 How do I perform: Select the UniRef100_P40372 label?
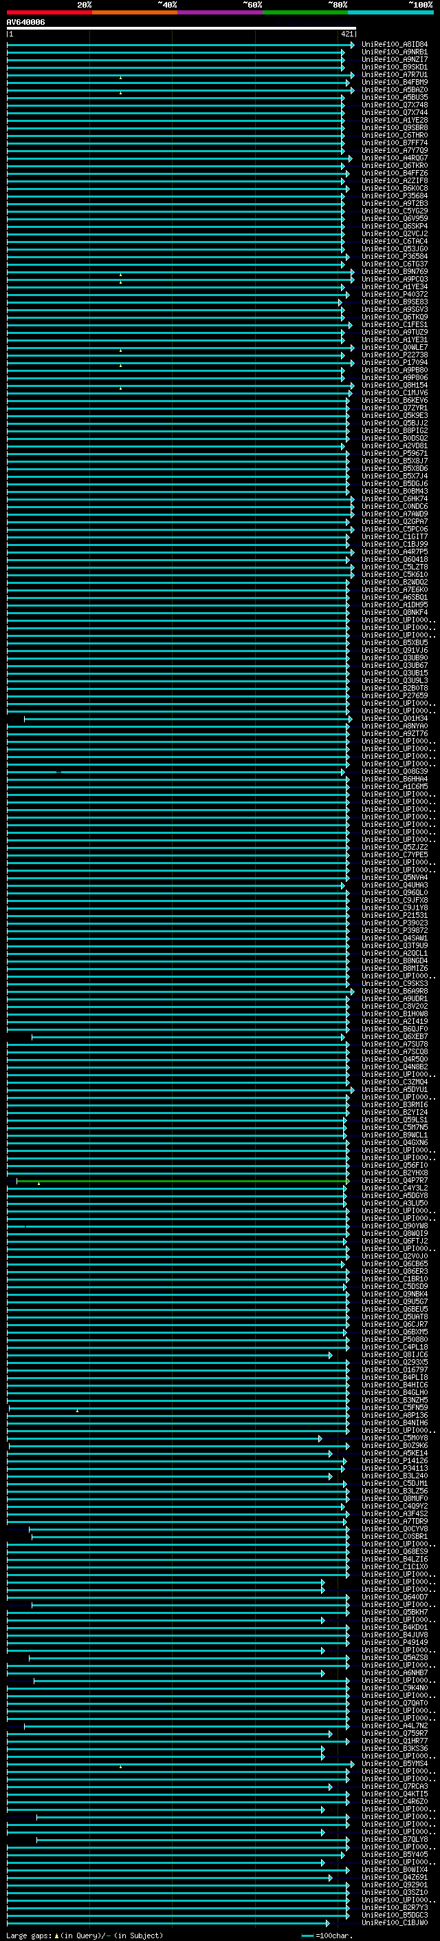coord(394,294)
